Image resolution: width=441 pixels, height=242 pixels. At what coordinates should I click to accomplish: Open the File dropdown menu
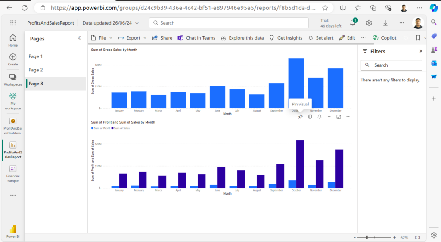pos(99,38)
